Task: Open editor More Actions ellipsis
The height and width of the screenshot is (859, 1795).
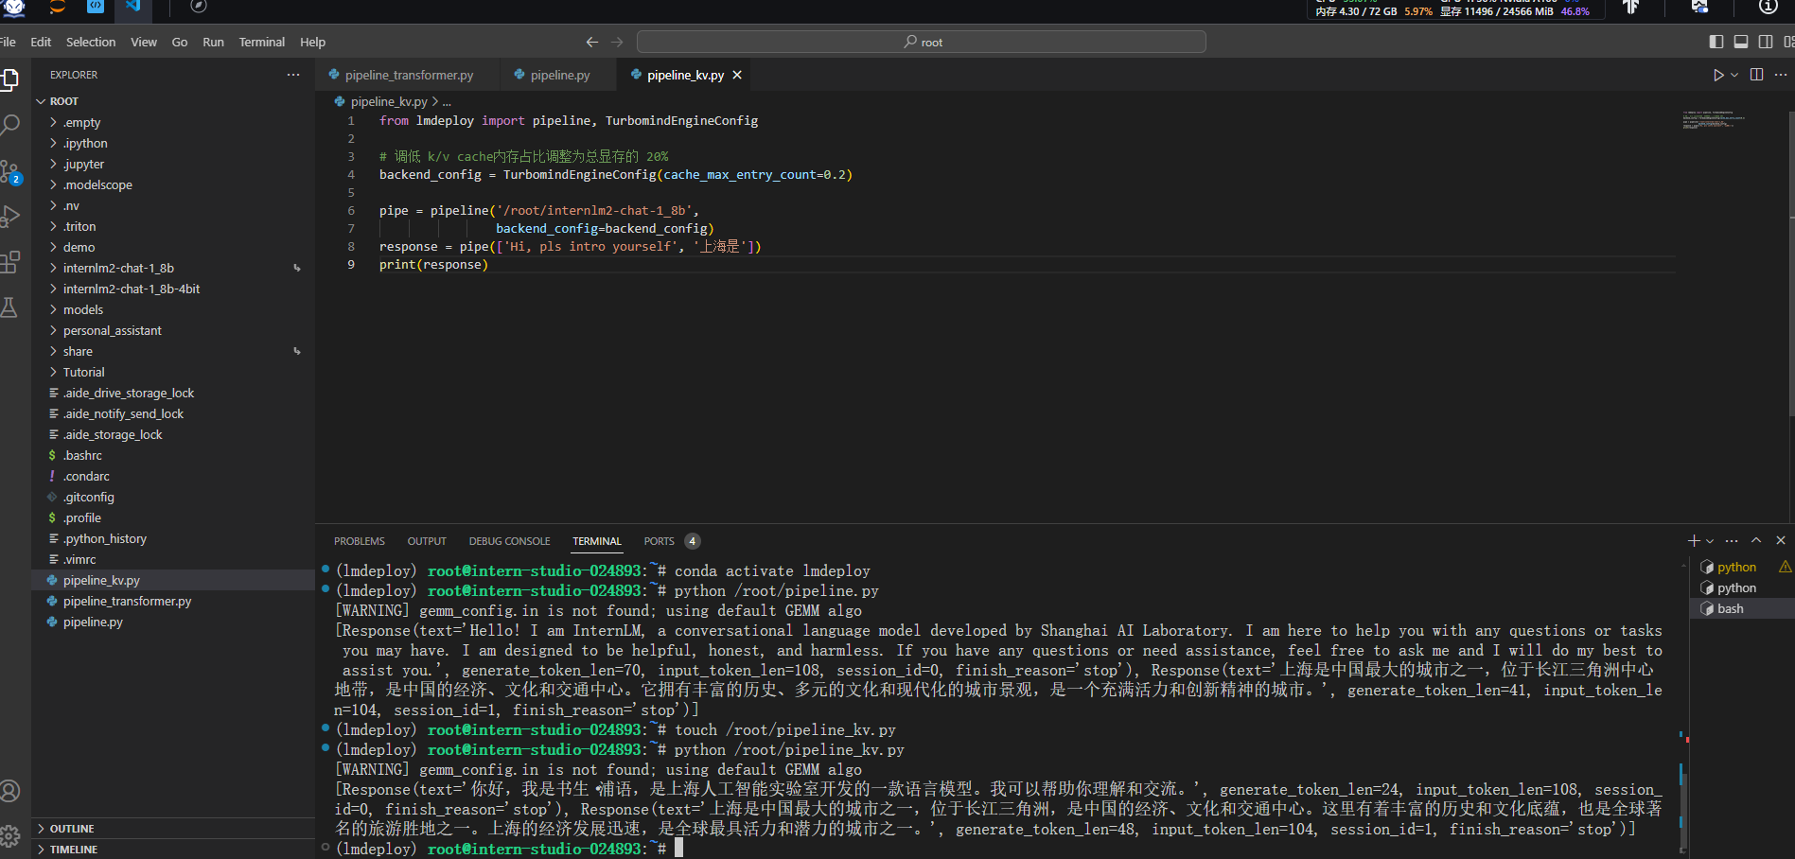Action: coord(1781,75)
